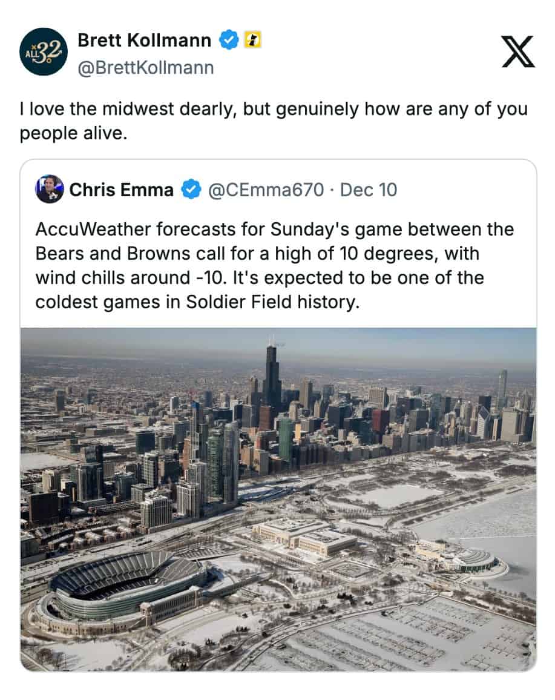
Task: Click Chris Emma's blue verified checkmark
Action: click(191, 190)
